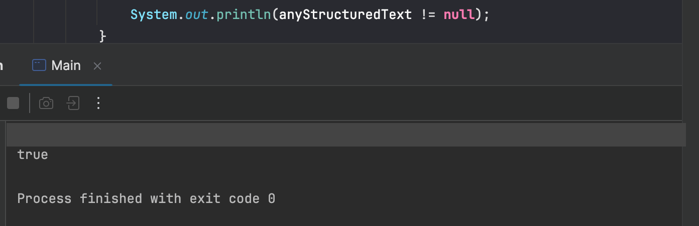Click the Exit arrow icon in run toolbar
Image resolution: width=699 pixels, height=226 pixels.
[73, 103]
